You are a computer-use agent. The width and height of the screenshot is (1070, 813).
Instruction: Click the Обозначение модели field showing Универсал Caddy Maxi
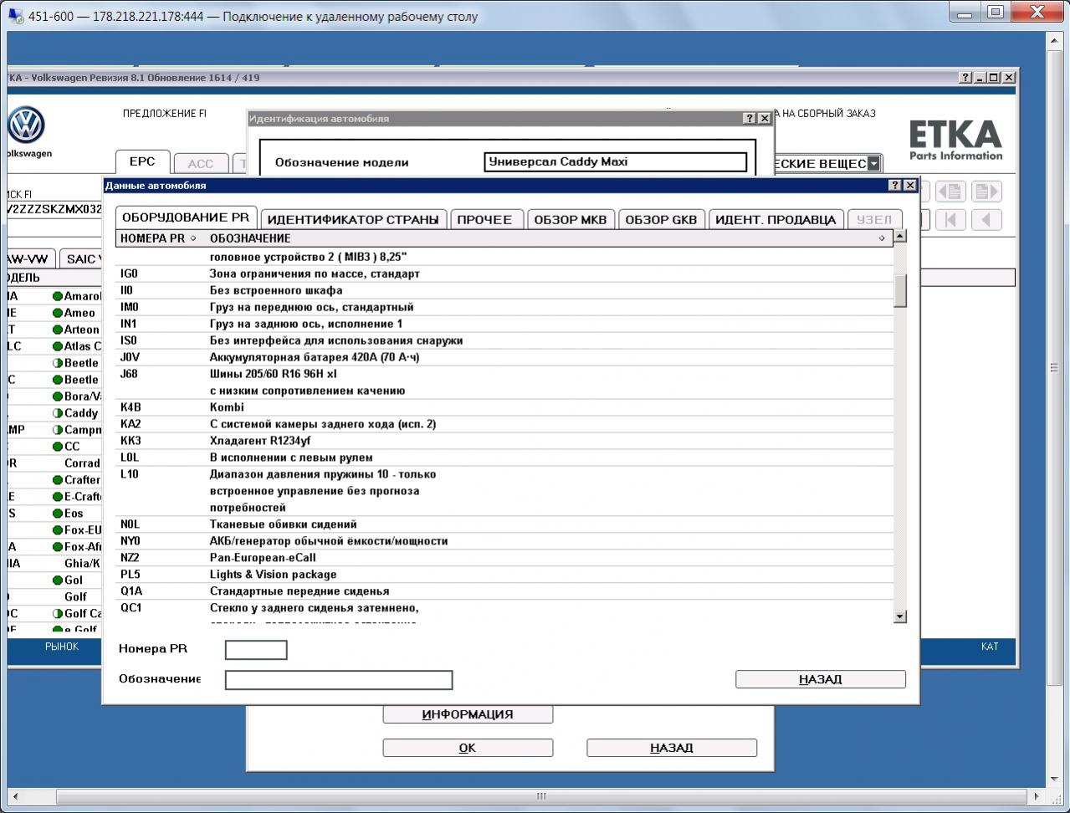[616, 162]
